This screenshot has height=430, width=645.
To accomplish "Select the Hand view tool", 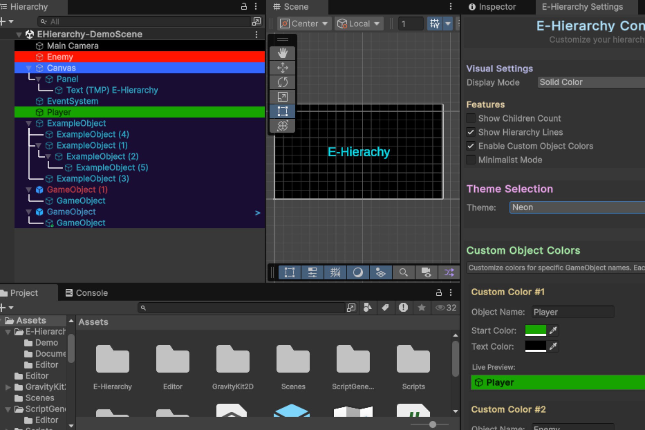I will [282, 53].
